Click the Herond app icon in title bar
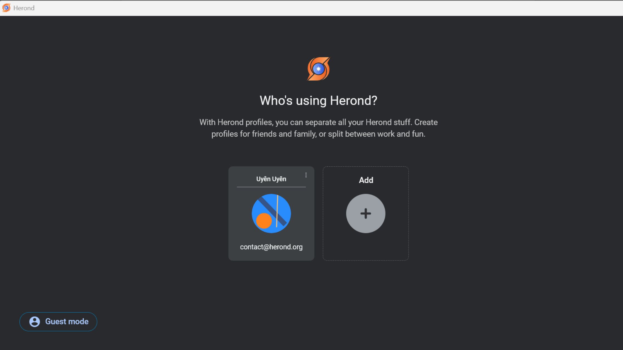Viewport: 623px width, 350px height. pos(6,8)
